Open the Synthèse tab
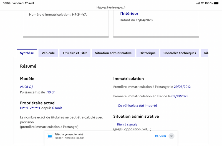Screen dimensions: 222x146 27,53
